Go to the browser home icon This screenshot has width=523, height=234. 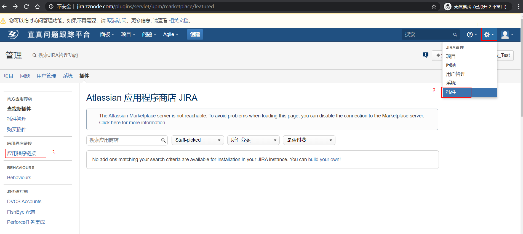click(37, 6)
